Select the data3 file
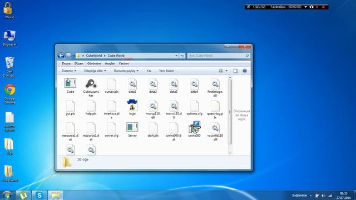Screen dimensions: 356x200 174,86
